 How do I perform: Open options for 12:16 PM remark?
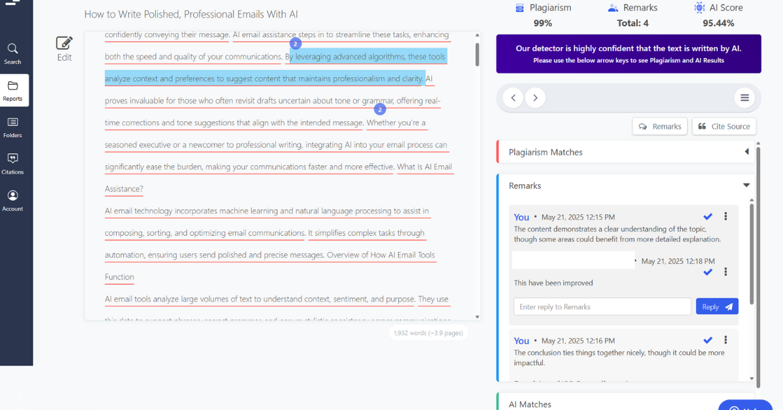(726, 340)
